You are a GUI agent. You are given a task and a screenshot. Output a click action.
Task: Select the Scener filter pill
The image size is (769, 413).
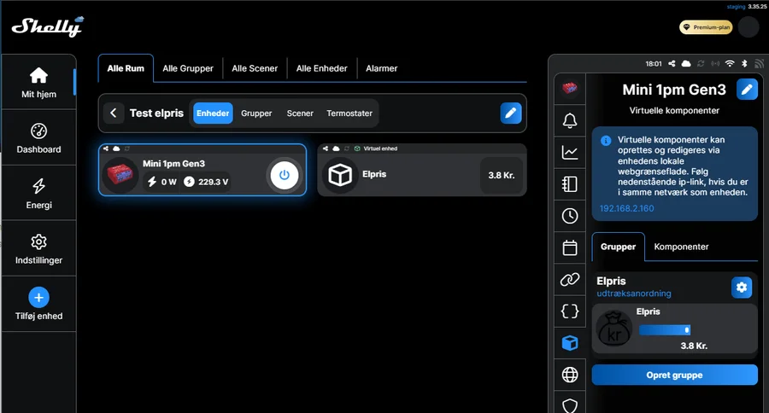coord(300,113)
